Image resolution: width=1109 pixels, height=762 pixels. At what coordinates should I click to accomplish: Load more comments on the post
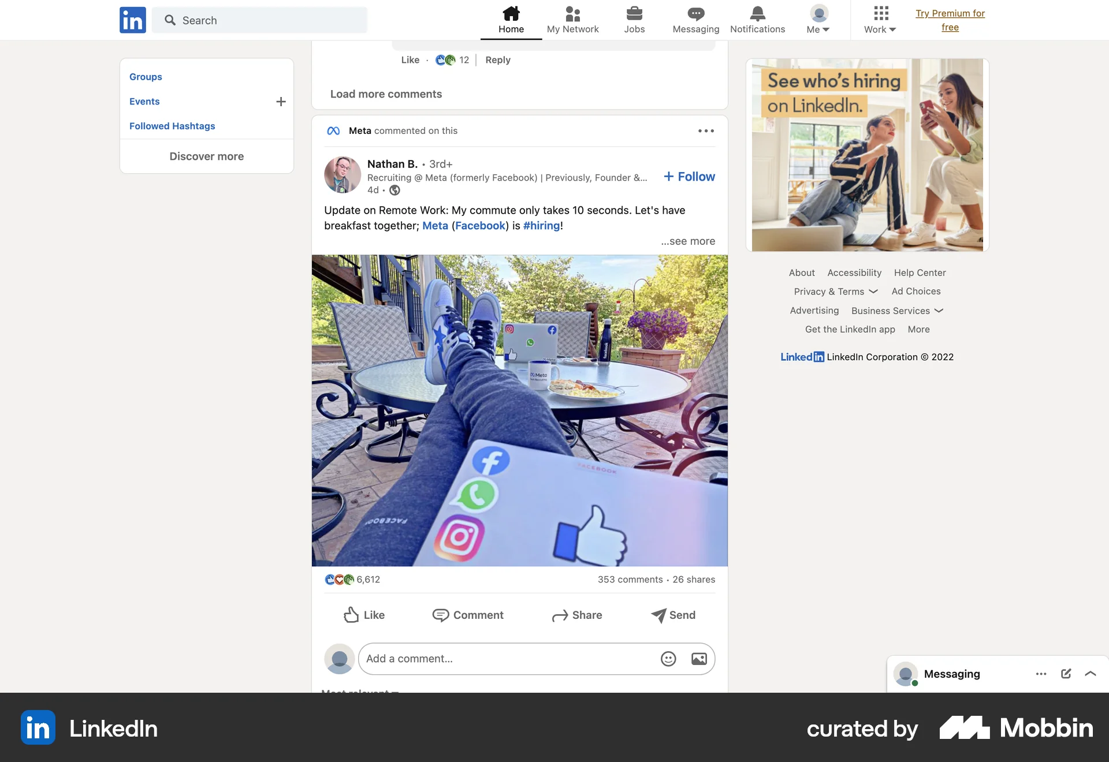tap(385, 94)
